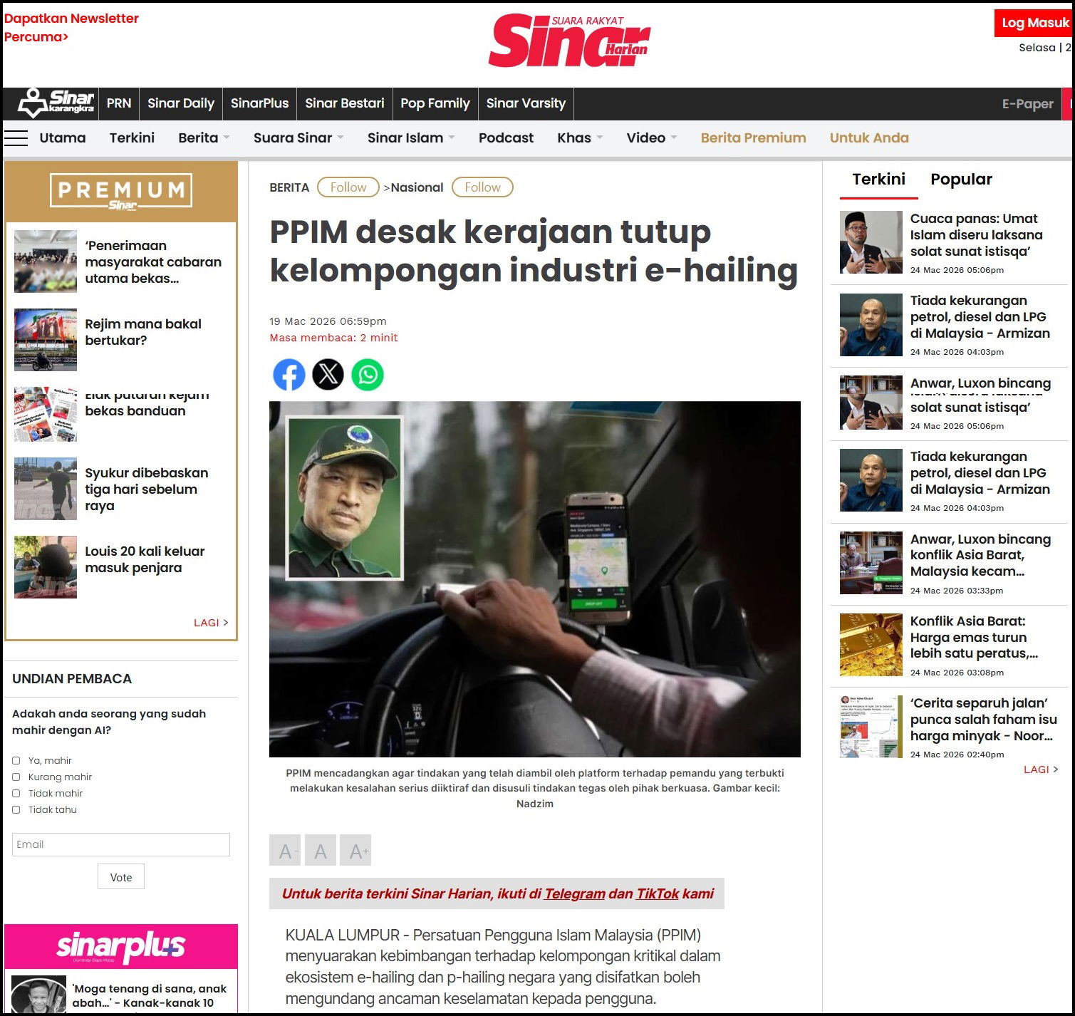Open the hamburger menu icon
Image resolution: width=1075 pixels, height=1016 pixels.
pyautogui.click(x=16, y=138)
